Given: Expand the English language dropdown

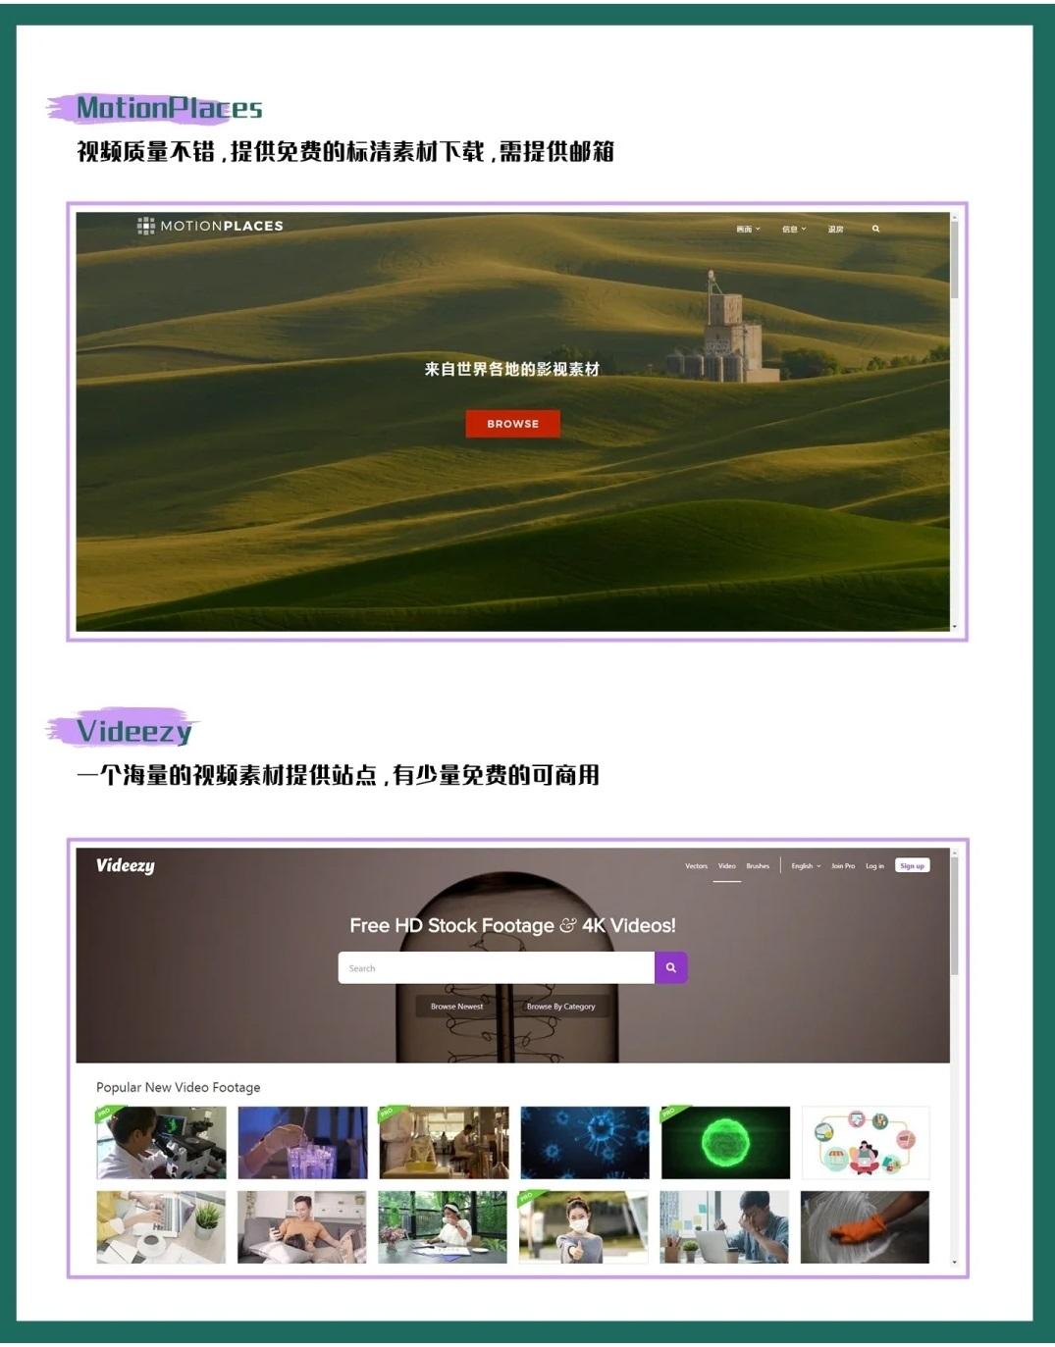Looking at the screenshot, I should (x=806, y=866).
